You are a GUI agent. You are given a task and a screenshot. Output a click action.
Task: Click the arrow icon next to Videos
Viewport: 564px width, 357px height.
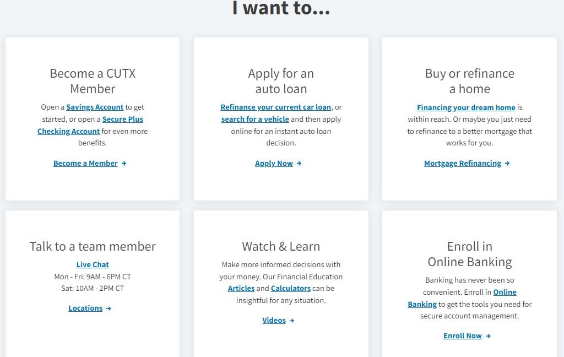[x=292, y=321]
